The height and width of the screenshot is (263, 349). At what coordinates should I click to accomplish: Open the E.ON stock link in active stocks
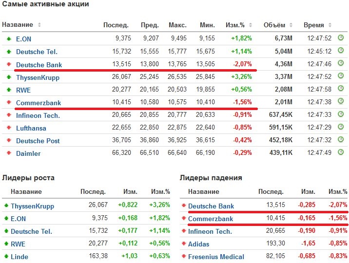23,39
